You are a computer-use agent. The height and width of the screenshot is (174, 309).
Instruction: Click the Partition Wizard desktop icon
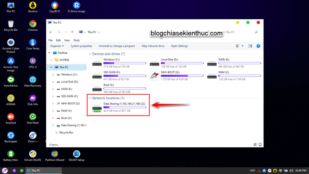coord(55,156)
